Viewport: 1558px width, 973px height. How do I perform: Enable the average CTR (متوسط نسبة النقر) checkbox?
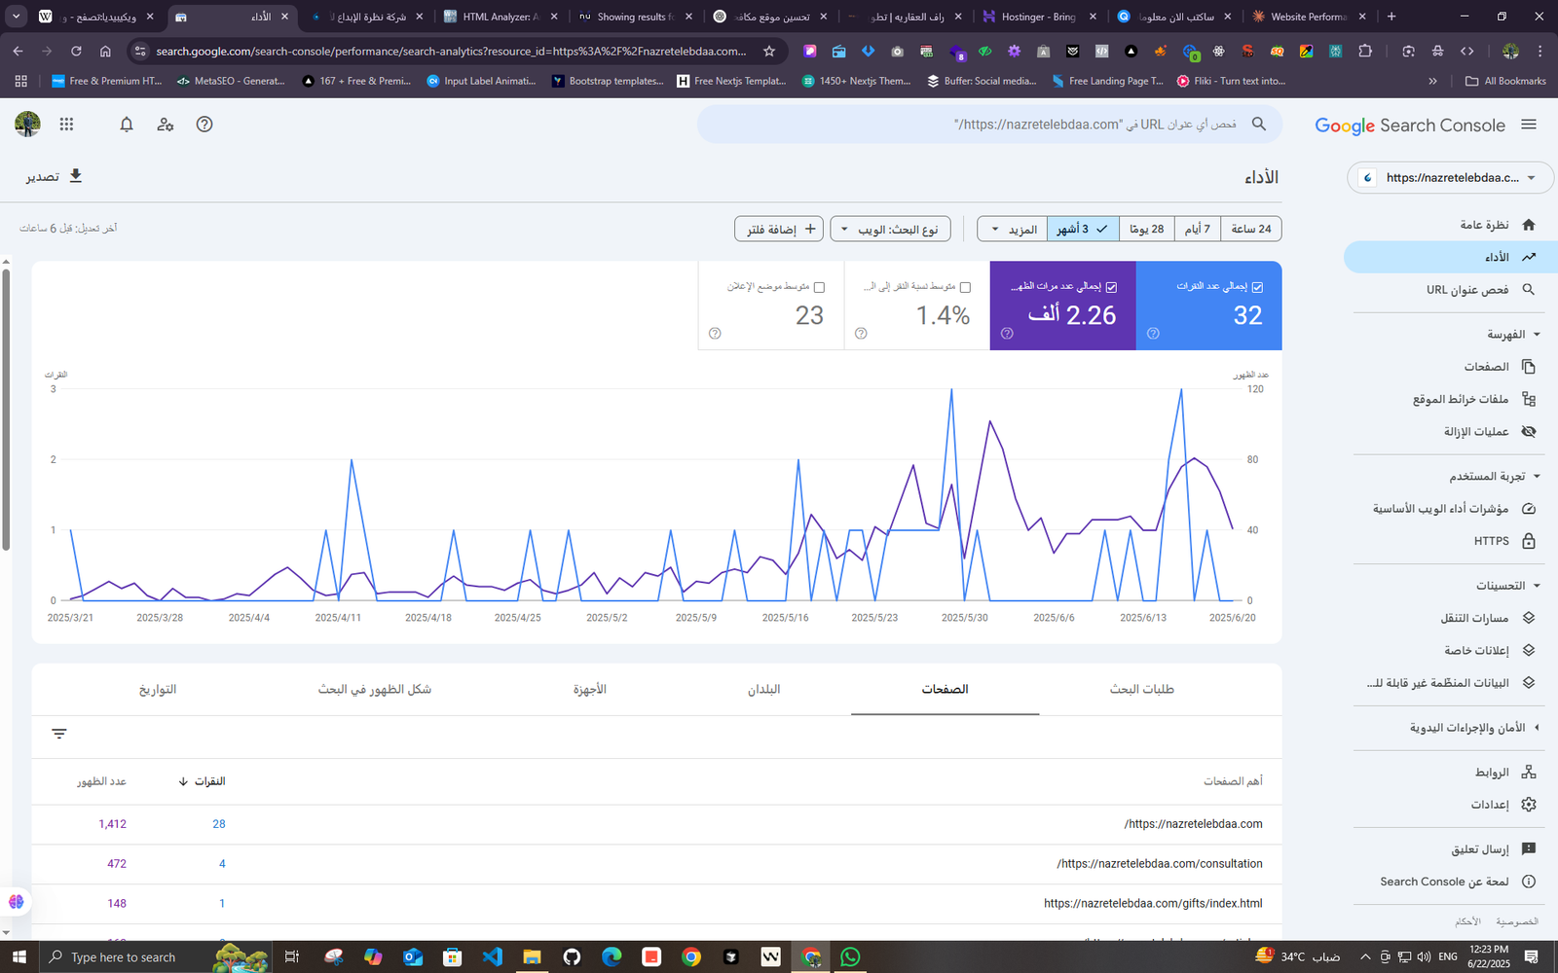(x=965, y=287)
